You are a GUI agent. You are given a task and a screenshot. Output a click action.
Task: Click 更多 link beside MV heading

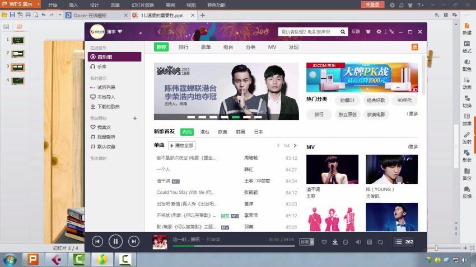pos(413,147)
